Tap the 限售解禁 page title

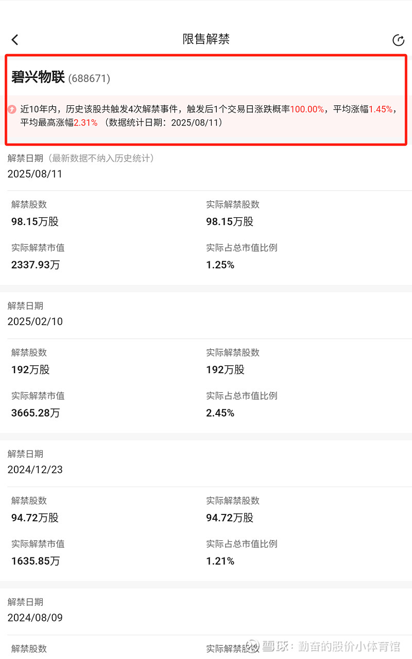point(206,39)
